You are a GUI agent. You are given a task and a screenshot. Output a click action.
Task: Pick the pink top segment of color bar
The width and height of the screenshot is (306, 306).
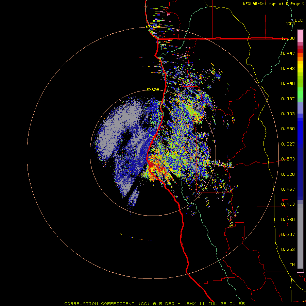(x=300, y=36)
